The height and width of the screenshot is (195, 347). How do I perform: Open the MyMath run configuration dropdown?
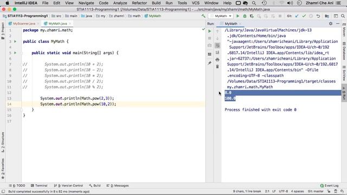pos(221,16)
